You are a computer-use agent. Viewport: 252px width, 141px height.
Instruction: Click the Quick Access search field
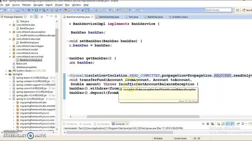[218, 10]
